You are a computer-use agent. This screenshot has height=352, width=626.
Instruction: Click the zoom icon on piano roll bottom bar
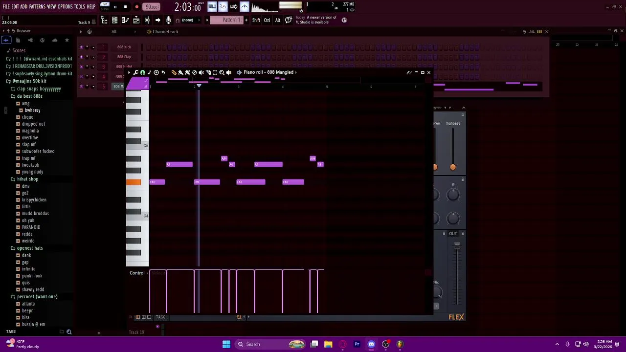[239, 317]
